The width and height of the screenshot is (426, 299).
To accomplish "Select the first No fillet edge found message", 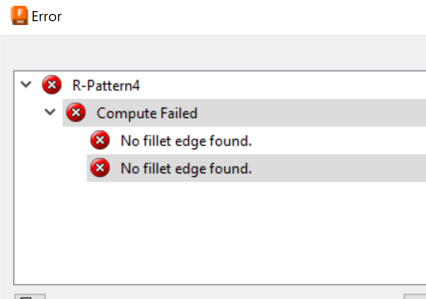I will click(x=186, y=141).
